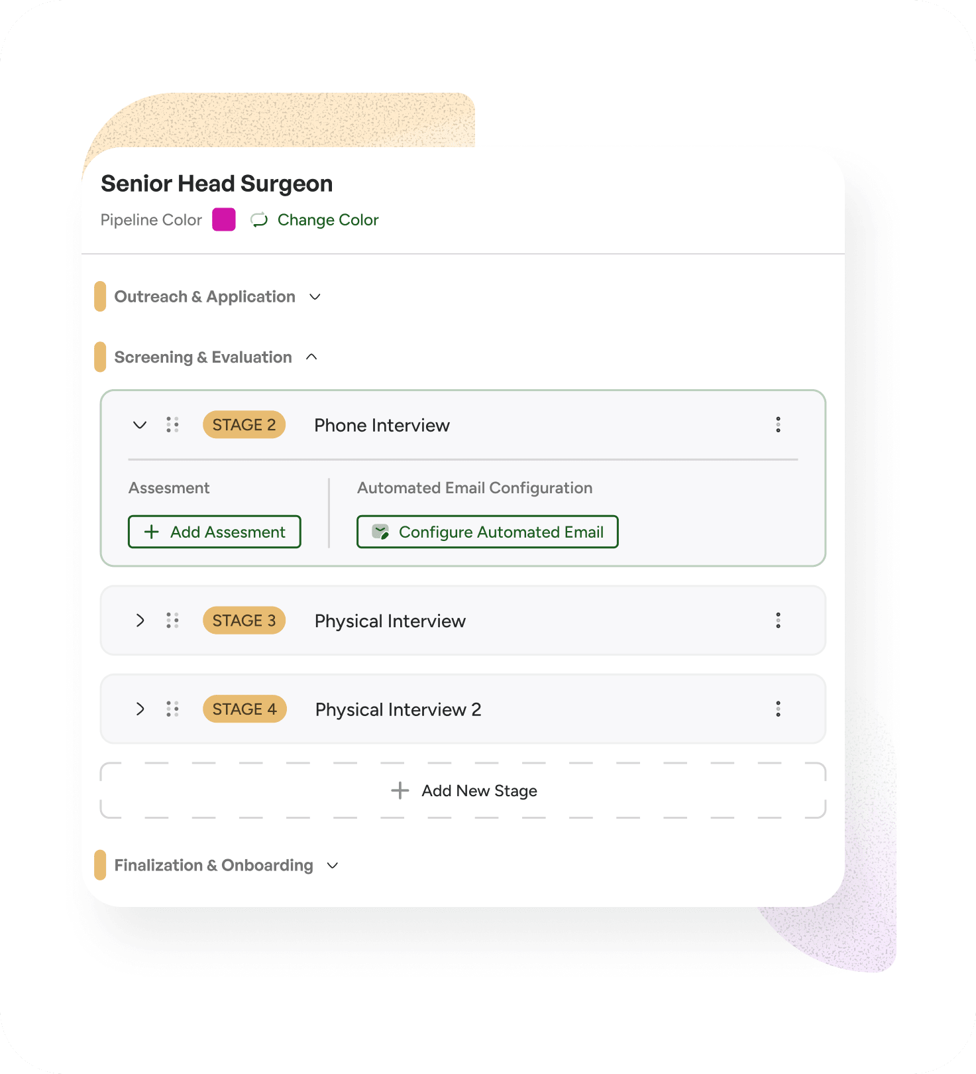Expand the Finalization & Onboarding section
Image resolution: width=976 pixels, height=1074 pixels.
click(333, 865)
